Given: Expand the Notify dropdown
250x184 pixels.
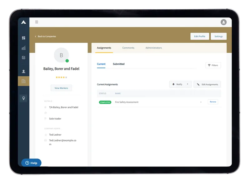Looking at the screenshot, I should [180, 84].
